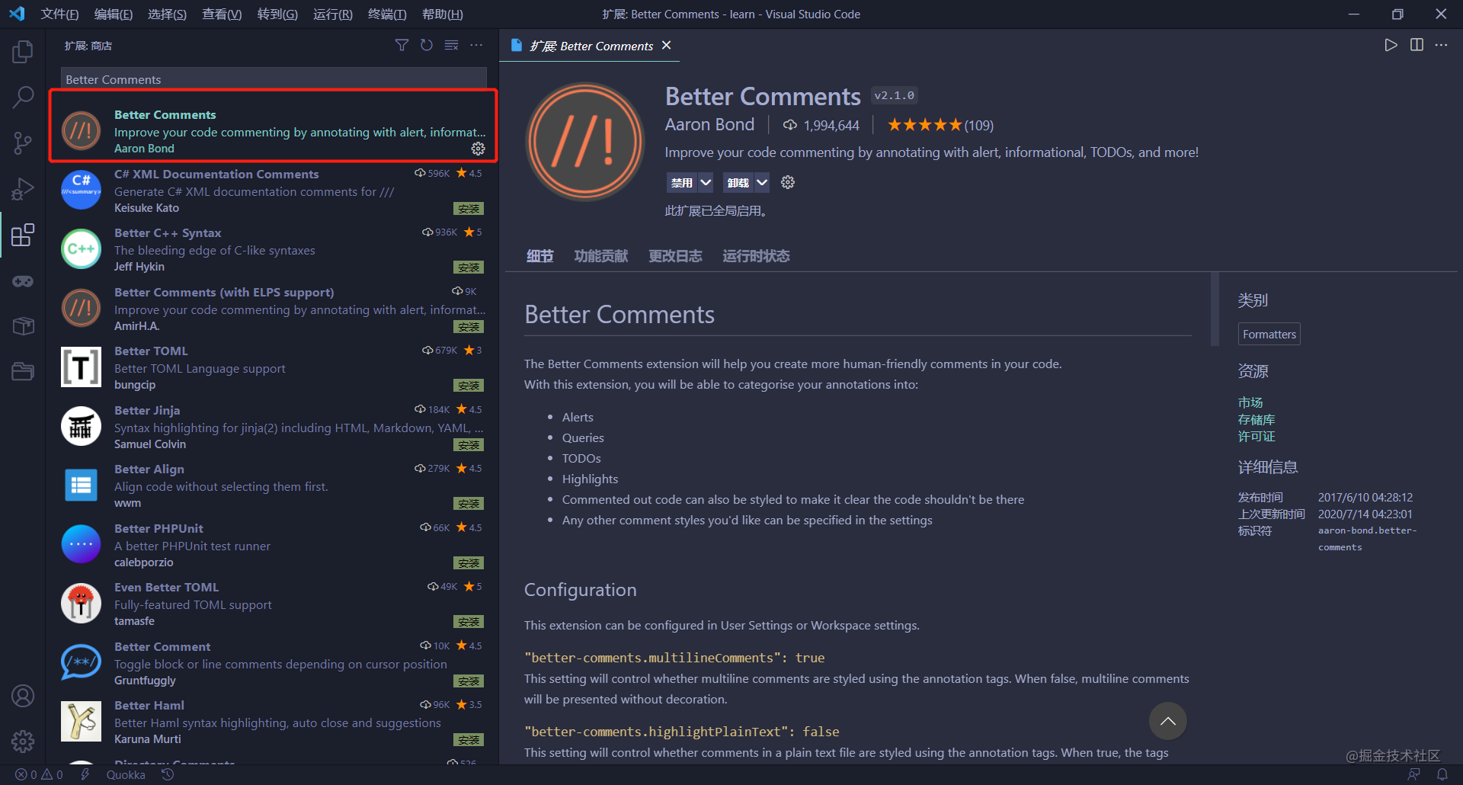The height and width of the screenshot is (785, 1463).
Task: Click history clock icon in status bar
Action: click(x=168, y=774)
